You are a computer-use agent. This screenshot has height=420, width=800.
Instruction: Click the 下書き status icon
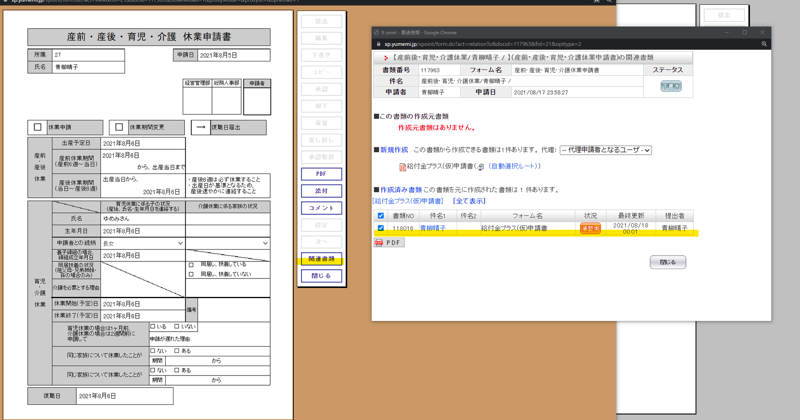point(671,86)
